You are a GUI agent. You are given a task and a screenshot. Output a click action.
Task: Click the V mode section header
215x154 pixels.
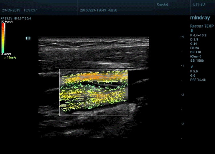(191, 66)
